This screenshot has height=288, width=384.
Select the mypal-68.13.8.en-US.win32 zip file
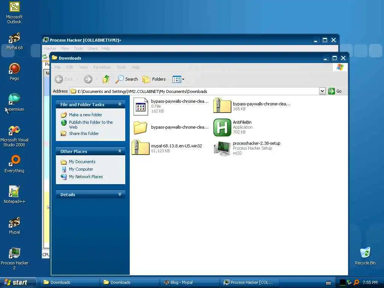pyautogui.click(x=167, y=147)
